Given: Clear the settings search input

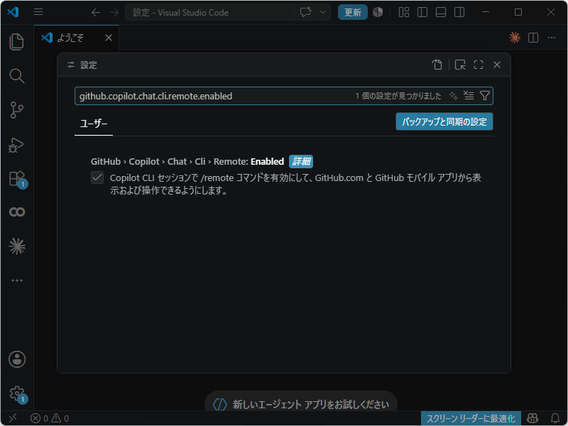Looking at the screenshot, I should (469, 96).
